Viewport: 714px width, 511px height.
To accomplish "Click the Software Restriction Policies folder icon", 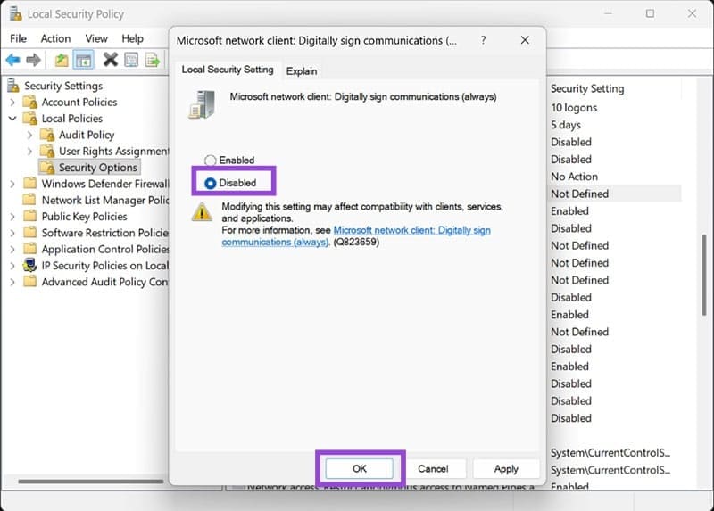I will pyautogui.click(x=30, y=233).
